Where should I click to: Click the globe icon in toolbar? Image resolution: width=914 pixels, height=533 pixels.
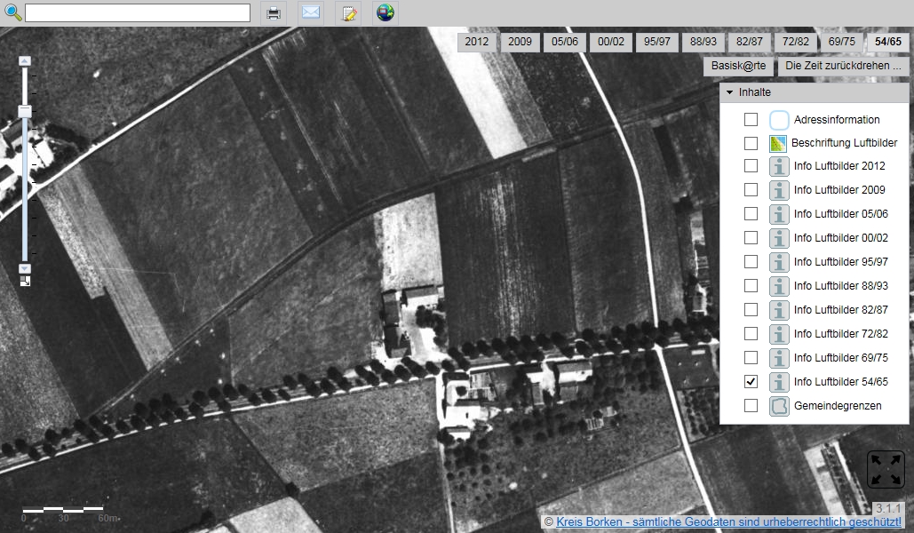385,12
